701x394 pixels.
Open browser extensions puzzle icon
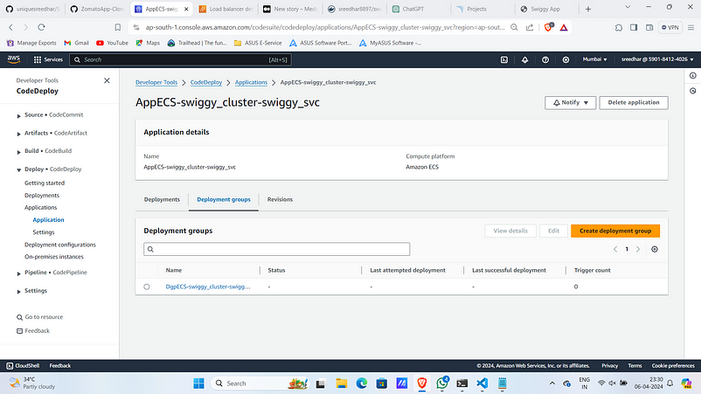(x=619, y=27)
